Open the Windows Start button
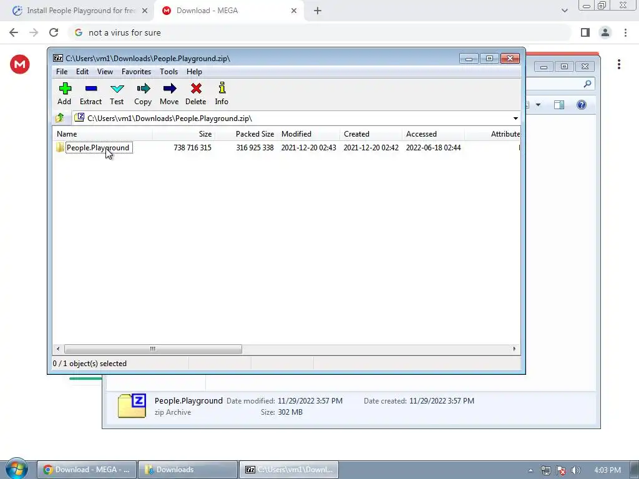The width and height of the screenshot is (639, 479). 17,469
